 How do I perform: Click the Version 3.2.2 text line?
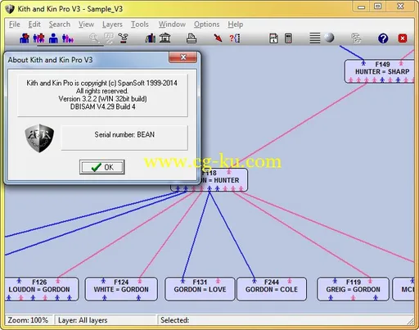pos(102,99)
